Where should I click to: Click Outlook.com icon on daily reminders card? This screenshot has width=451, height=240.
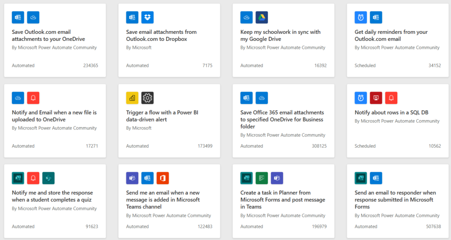[x=376, y=17]
